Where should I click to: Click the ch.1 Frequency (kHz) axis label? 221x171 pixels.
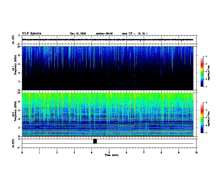point(15,65)
